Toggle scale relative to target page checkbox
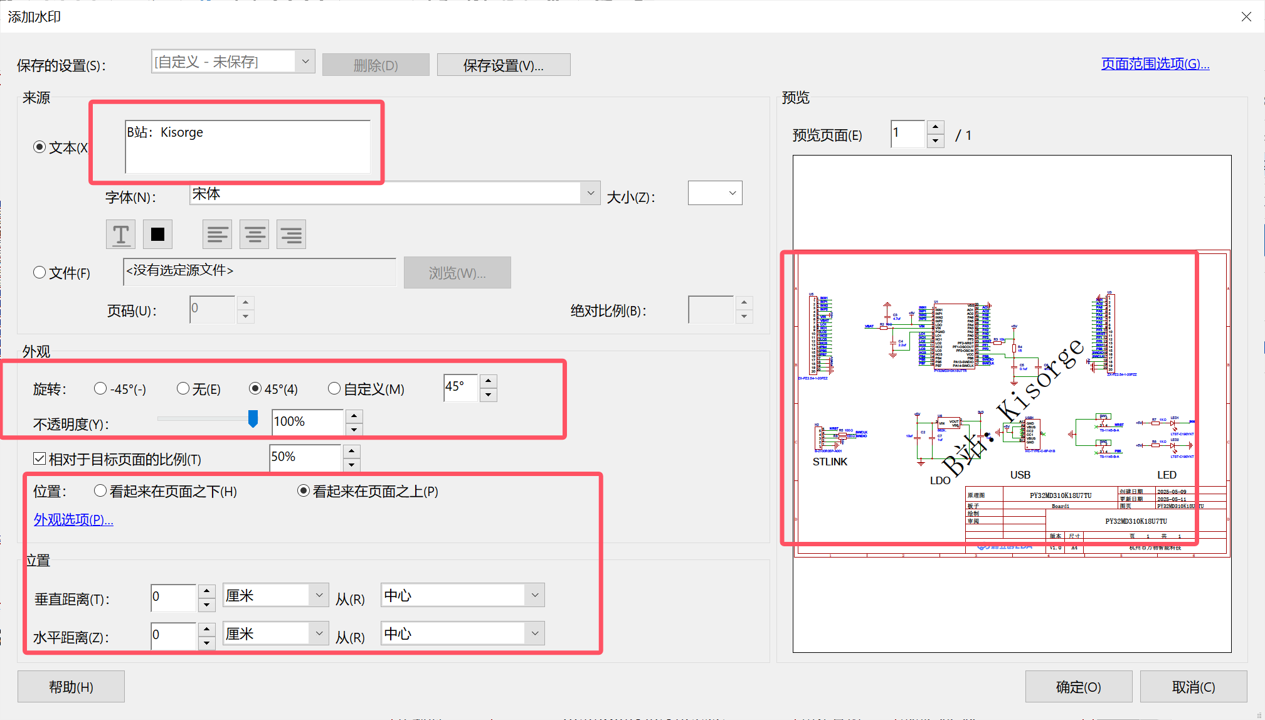Image resolution: width=1265 pixels, height=720 pixels. click(x=40, y=459)
